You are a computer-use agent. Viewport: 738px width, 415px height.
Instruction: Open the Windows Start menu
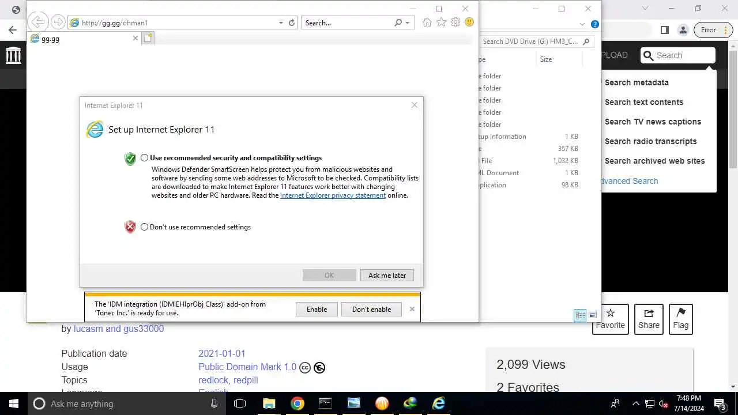[13, 403]
